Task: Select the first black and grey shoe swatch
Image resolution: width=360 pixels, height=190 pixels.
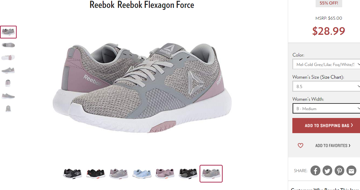Action: coord(72,174)
